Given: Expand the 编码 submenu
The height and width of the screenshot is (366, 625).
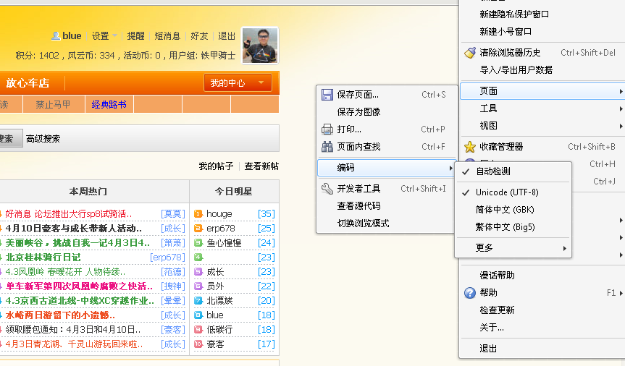Looking at the screenshot, I should 386,168.
